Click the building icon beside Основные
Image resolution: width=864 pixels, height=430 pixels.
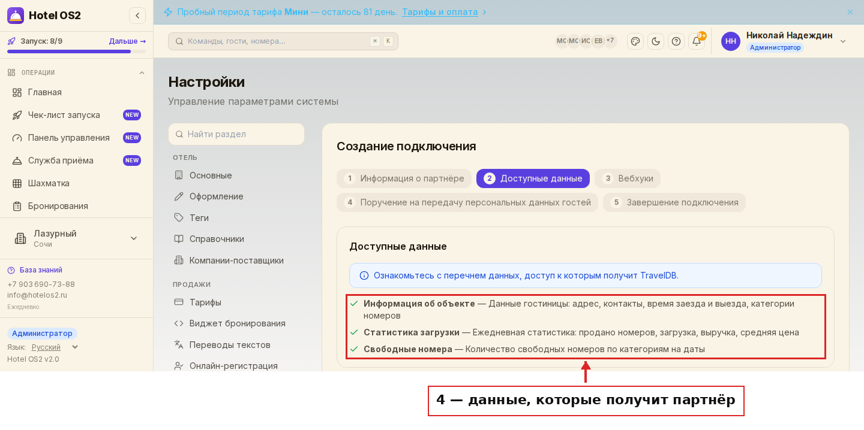pyautogui.click(x=179, y=175)
